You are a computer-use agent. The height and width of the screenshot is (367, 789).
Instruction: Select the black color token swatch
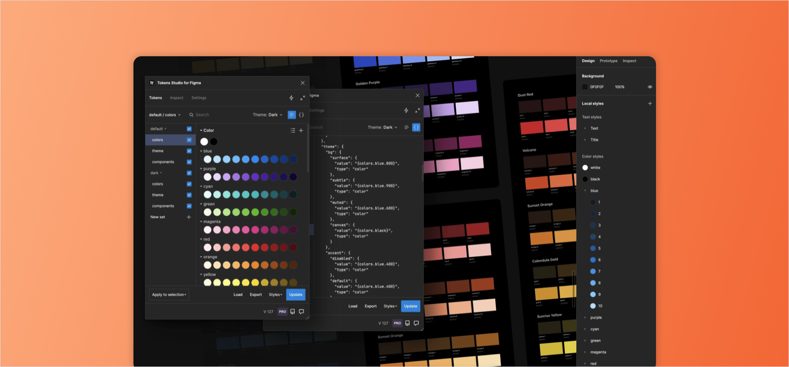tap(214, 142)
